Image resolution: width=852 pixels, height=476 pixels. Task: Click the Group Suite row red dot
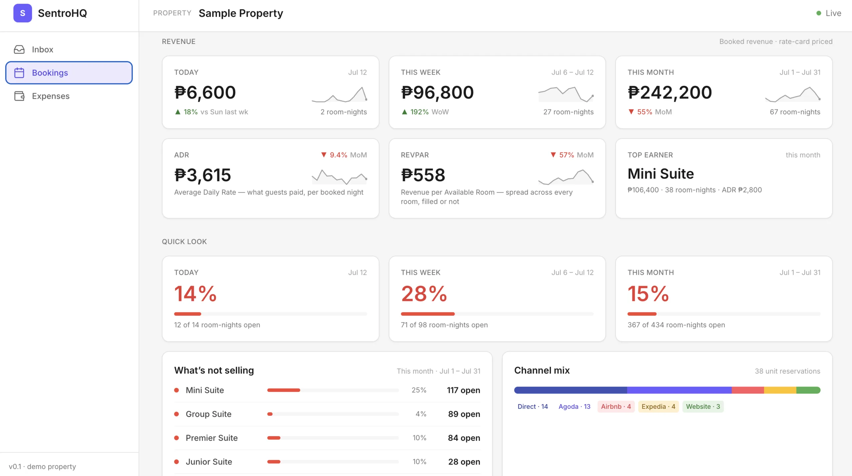click(x=177, y=414)
